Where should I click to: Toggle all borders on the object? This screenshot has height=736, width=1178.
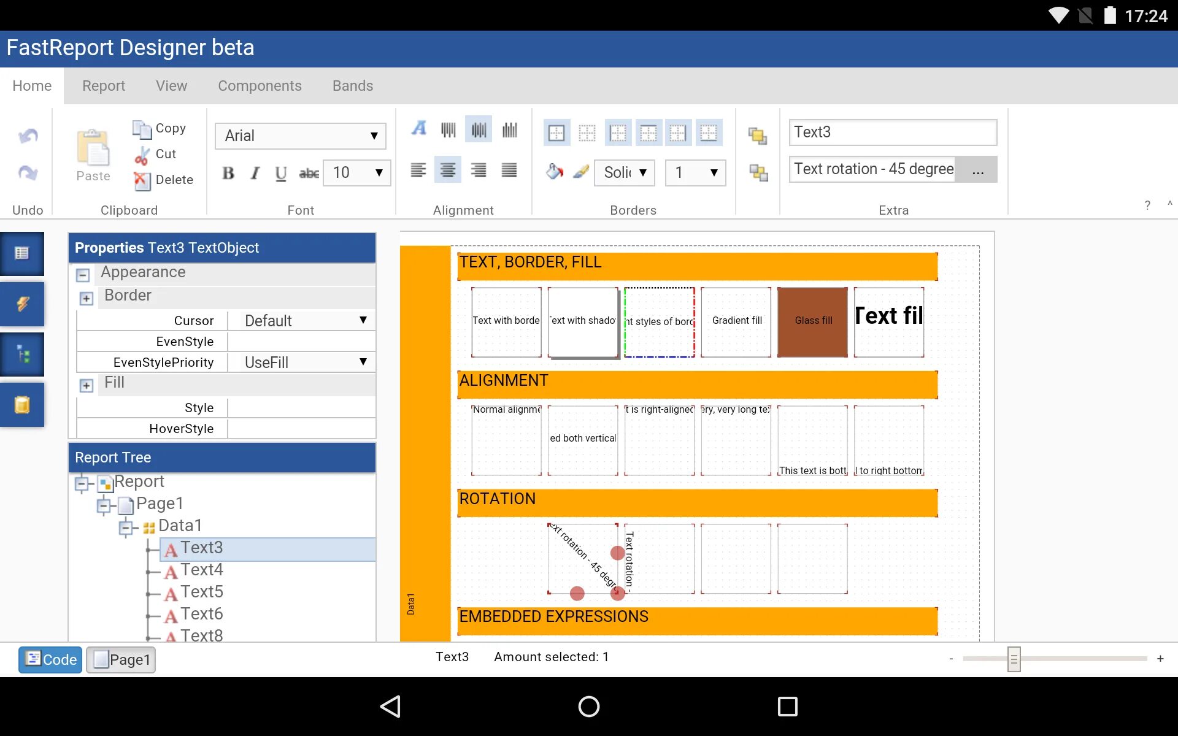click(x=556, y=133)
